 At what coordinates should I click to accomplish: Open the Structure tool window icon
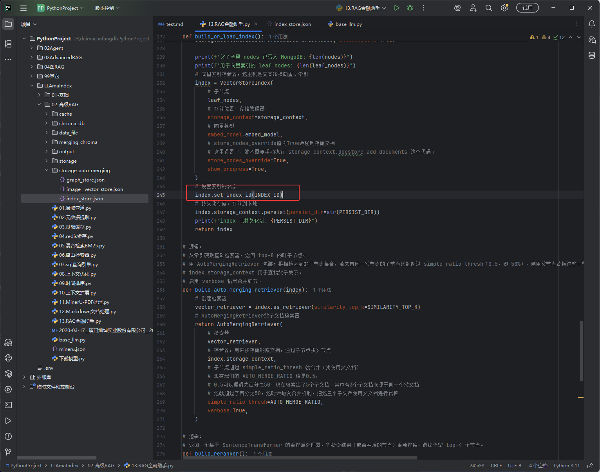(8, 44)
